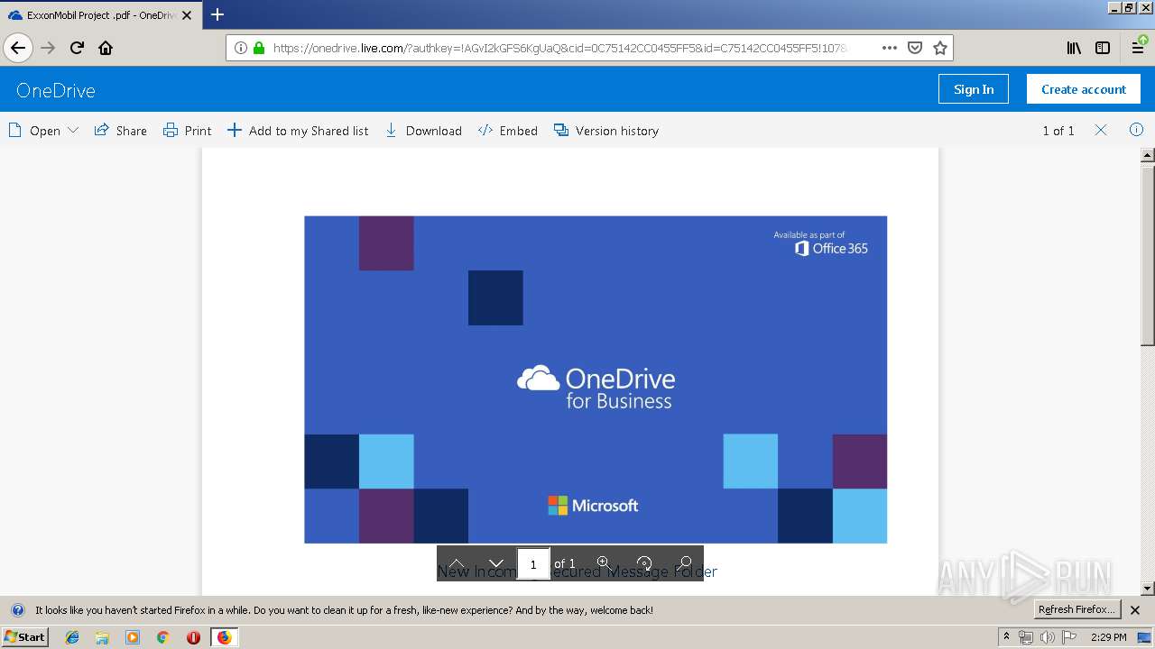Rotate the PDF page
The image size is (1155, 649).
click(x=644, y=563)
